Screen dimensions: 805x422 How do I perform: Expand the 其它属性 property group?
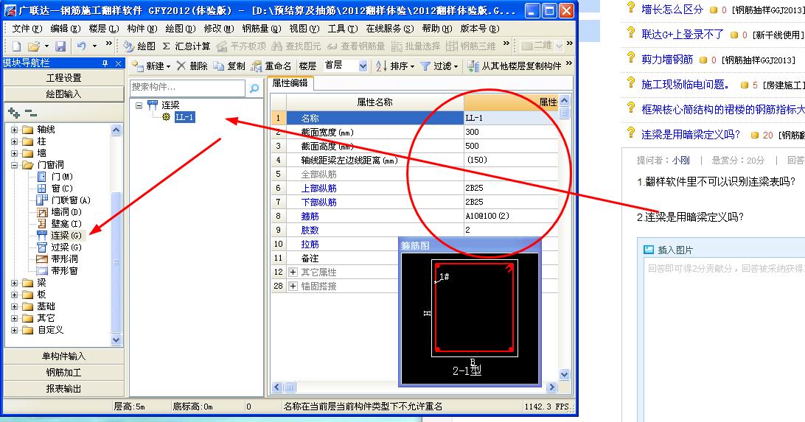click(293, 272)
